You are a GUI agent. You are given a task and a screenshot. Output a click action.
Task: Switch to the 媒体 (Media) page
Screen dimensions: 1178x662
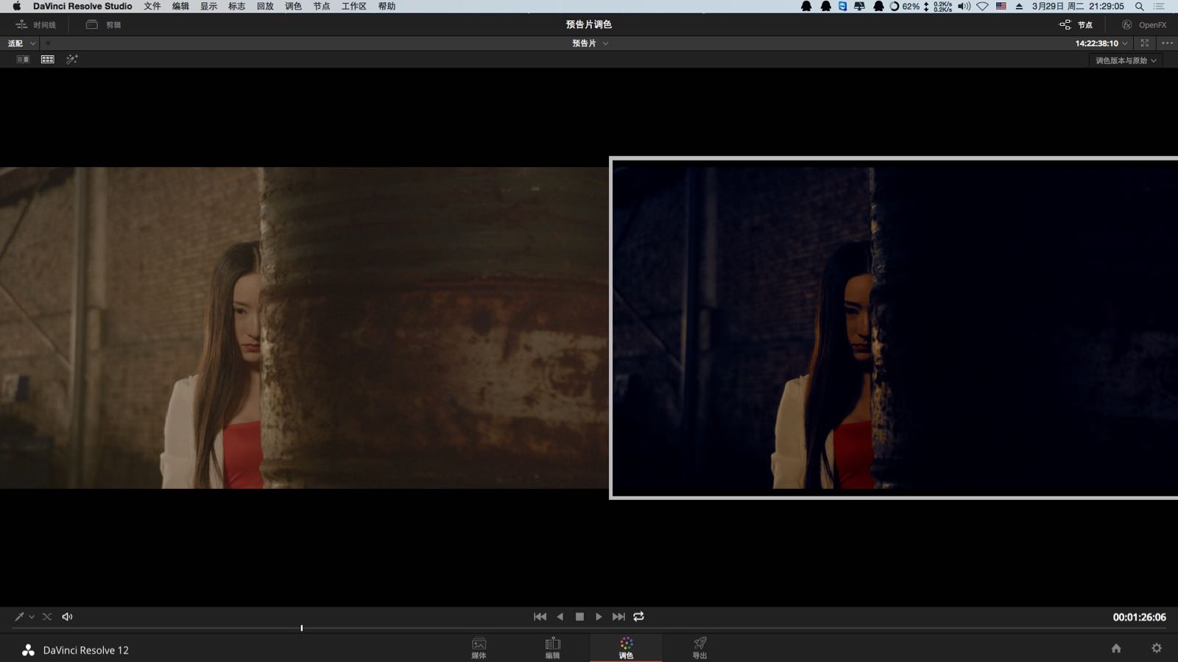(x=479, y=648)
